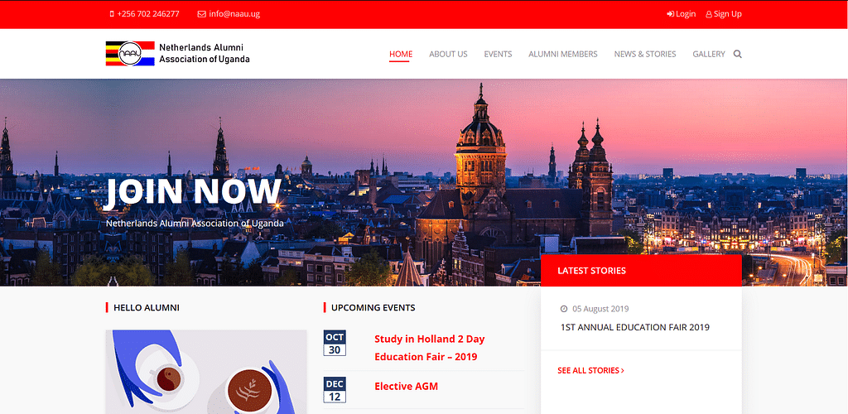Click the clock icon beside story date

564,309
